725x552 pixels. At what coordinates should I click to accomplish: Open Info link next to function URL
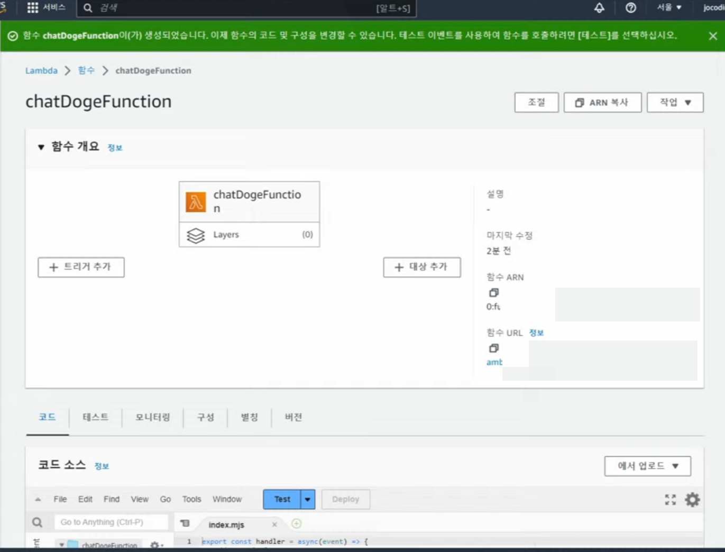pos(536,333)
